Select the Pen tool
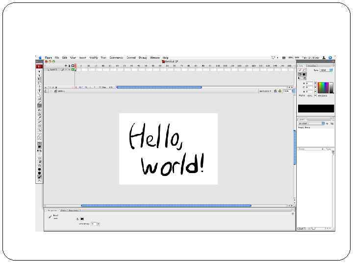Image resolution: width=353 pixels, height=264 pixels. click(39, 87)
